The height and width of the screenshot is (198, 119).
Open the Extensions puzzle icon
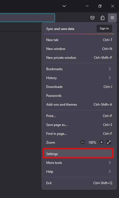102,18
